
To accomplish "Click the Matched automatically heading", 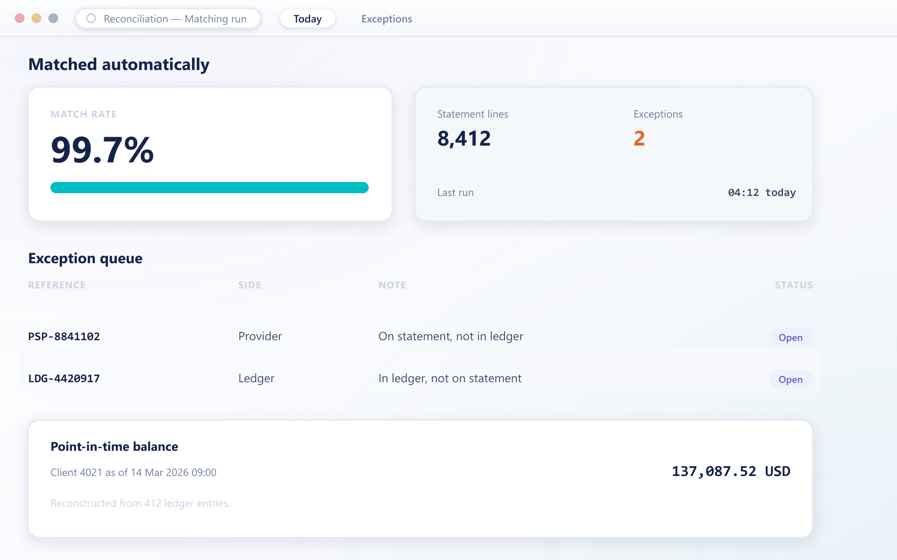I will (119, 64).
